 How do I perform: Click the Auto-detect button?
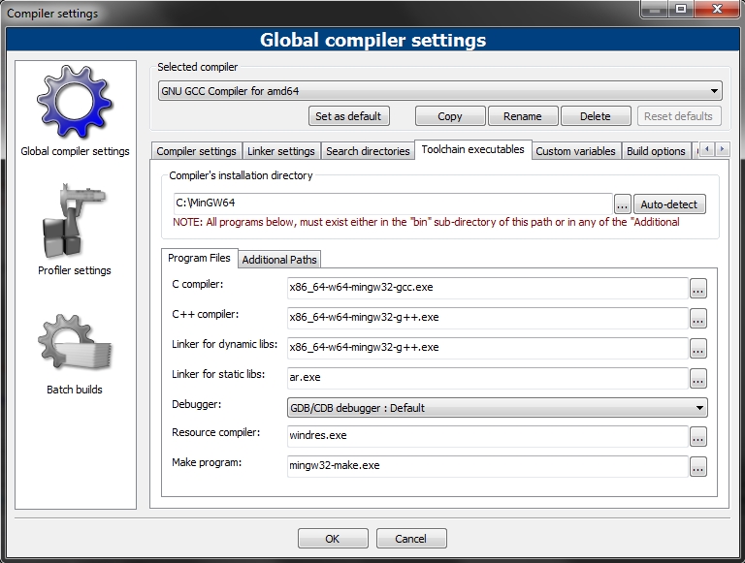(x=670, y=204)
